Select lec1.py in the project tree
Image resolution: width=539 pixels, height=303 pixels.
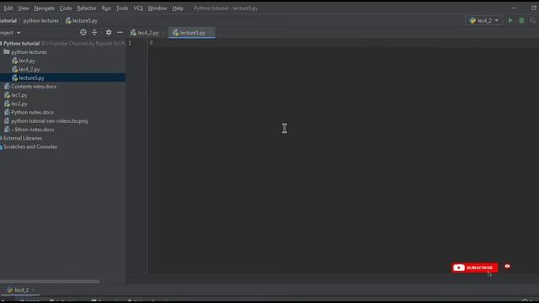[19, 95]
